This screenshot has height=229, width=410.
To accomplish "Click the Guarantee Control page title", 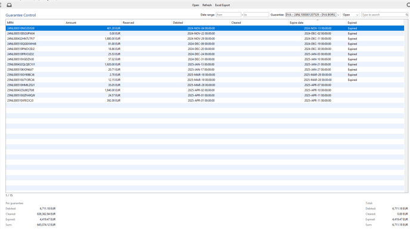I will (x=21, y=15).
